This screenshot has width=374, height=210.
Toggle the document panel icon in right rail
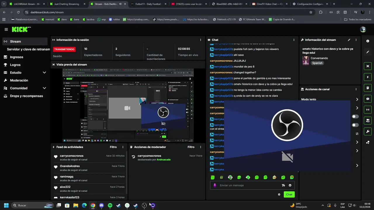pyautogui.click(x=368, y=88)
